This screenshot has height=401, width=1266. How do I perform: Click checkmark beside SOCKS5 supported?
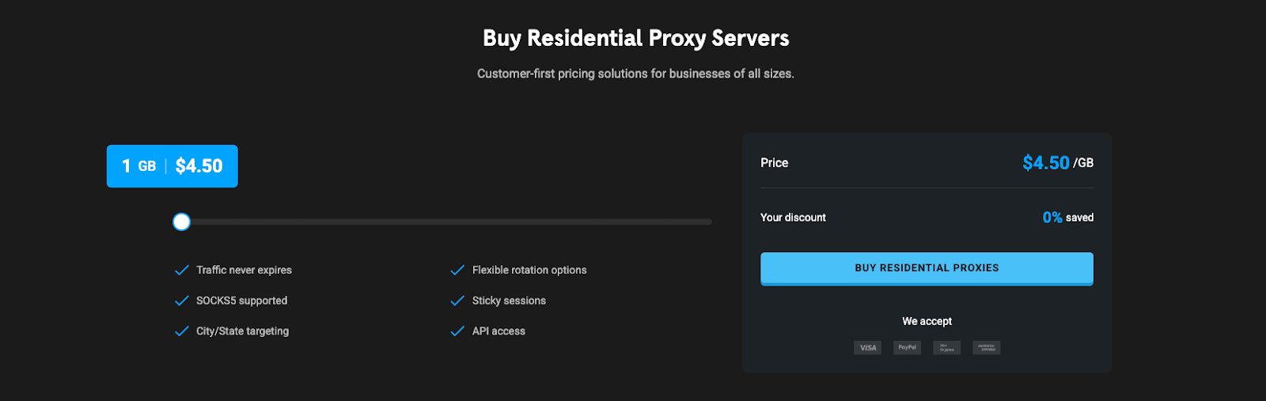click(x=181, y=301)
